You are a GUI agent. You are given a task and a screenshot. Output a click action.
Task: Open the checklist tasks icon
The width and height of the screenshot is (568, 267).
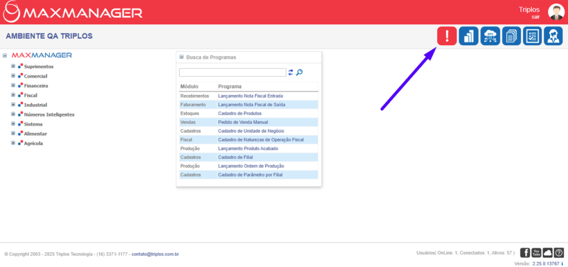[x=532, y=36]
